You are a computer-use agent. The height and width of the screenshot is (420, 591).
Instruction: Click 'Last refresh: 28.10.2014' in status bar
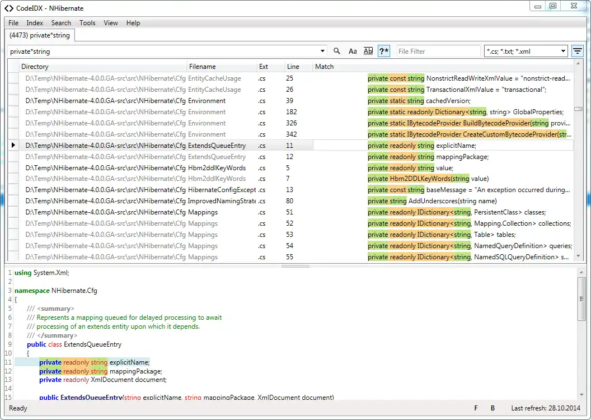(x=546, y=408)
